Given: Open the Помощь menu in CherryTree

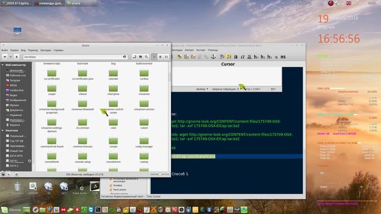Looking at the screenshot, I should (213, 50).
